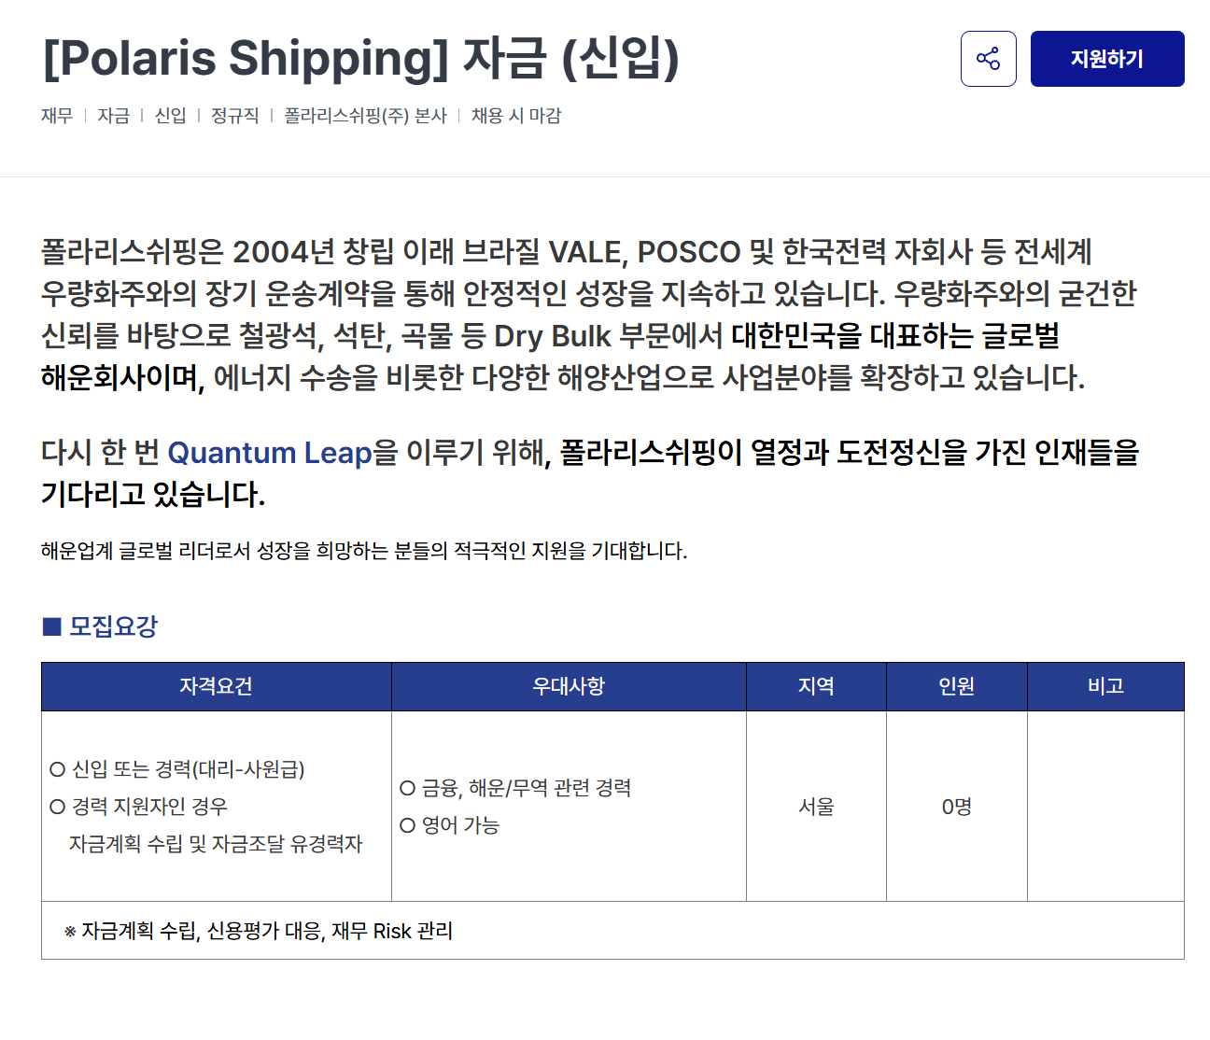Click the 서울 cell in the table
The height and width of the screenshot is (1040, 1210).
tap(816, 807)
